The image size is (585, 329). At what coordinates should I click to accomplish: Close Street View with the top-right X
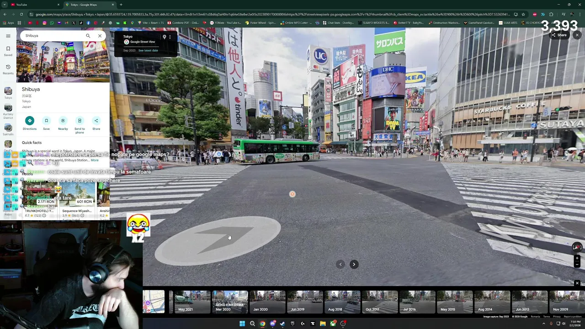(x=577, y=35)
